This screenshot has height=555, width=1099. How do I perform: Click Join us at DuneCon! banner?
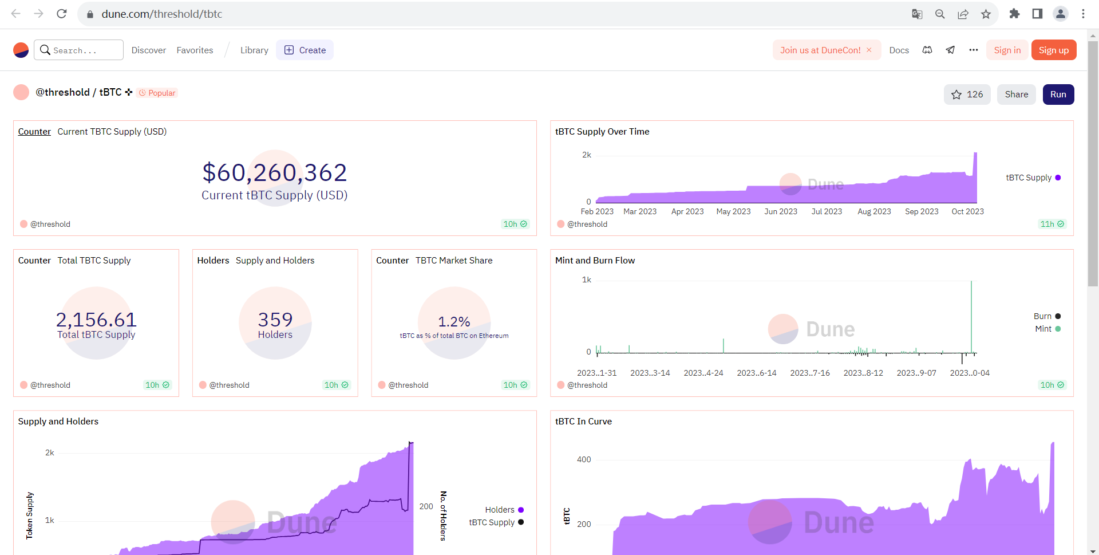820,50
